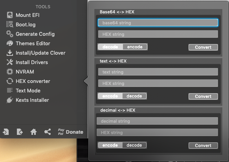Open Boot.log from the tools list
The width and height of the screenshot is (229, 162).
pos(26,24)
